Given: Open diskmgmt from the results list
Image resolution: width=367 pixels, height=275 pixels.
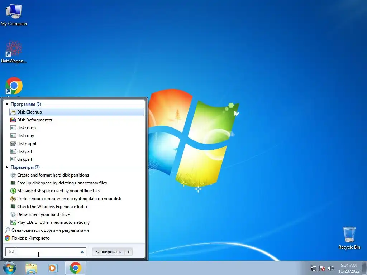Looking at the screenshot, I should tap(77, 144).
